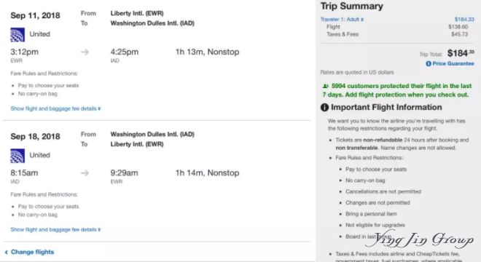Viewport: 481px width, 262px height.
Task: Click the United logo for Sep 11 flight
Action: [17, 35]
